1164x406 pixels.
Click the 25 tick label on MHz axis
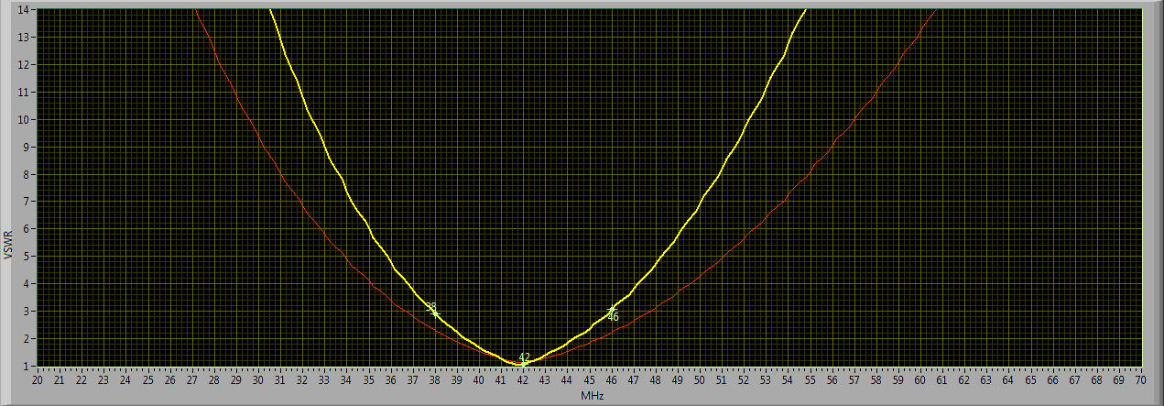coord(148,379)
